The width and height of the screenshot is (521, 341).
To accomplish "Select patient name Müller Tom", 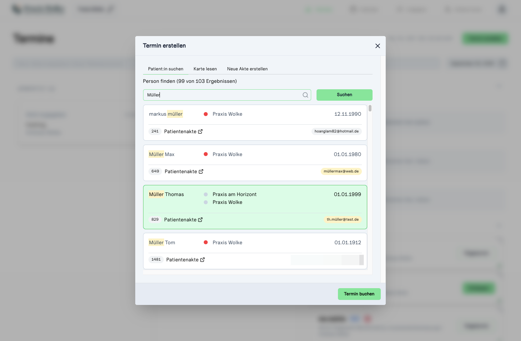I will tap(162, 242).
